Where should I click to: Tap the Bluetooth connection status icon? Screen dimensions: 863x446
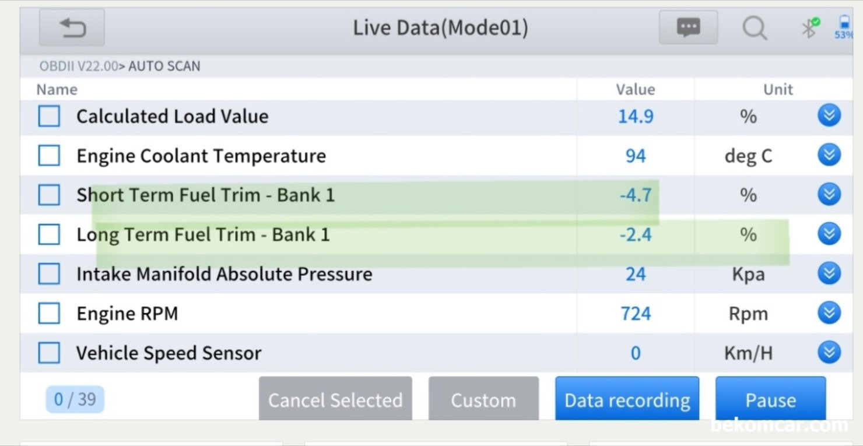[x=809, y=27]
